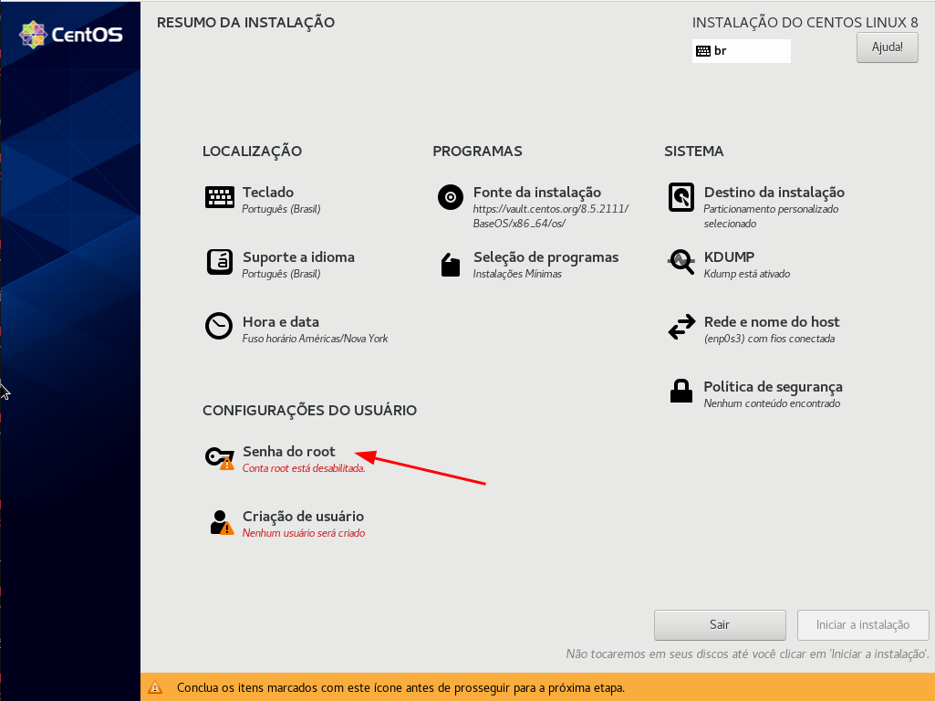
Task: Open Suporte a idioma settings
Action: coord(298,257)
